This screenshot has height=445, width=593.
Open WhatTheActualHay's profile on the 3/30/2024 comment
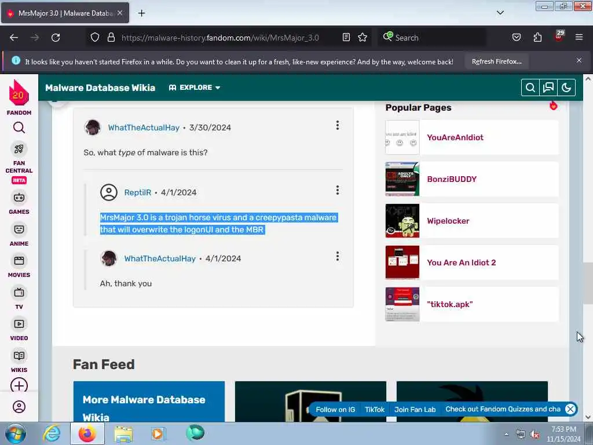(144, 127)
